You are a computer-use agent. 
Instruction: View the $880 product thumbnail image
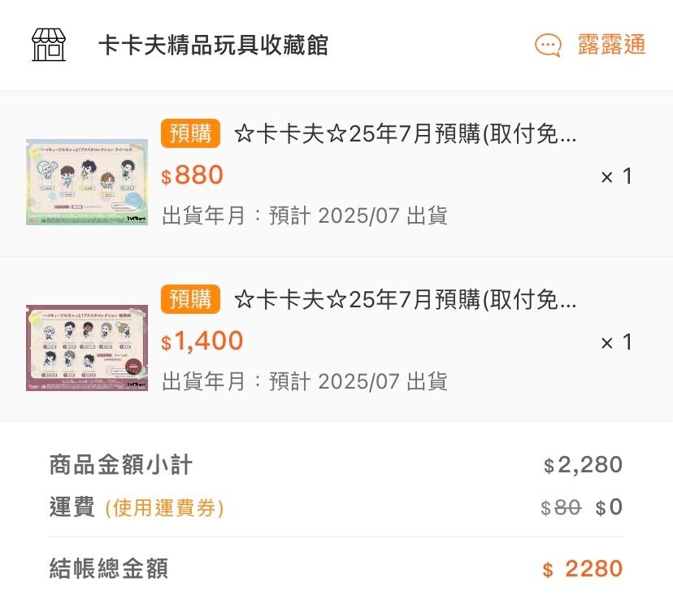click(87, 182)
